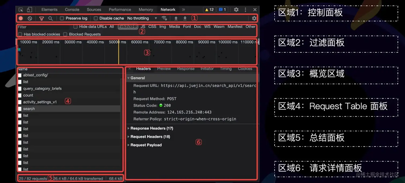Close the request details pane X
This screenshot has width=405, height=183.
pyautogui.click(x=130, y=69)
